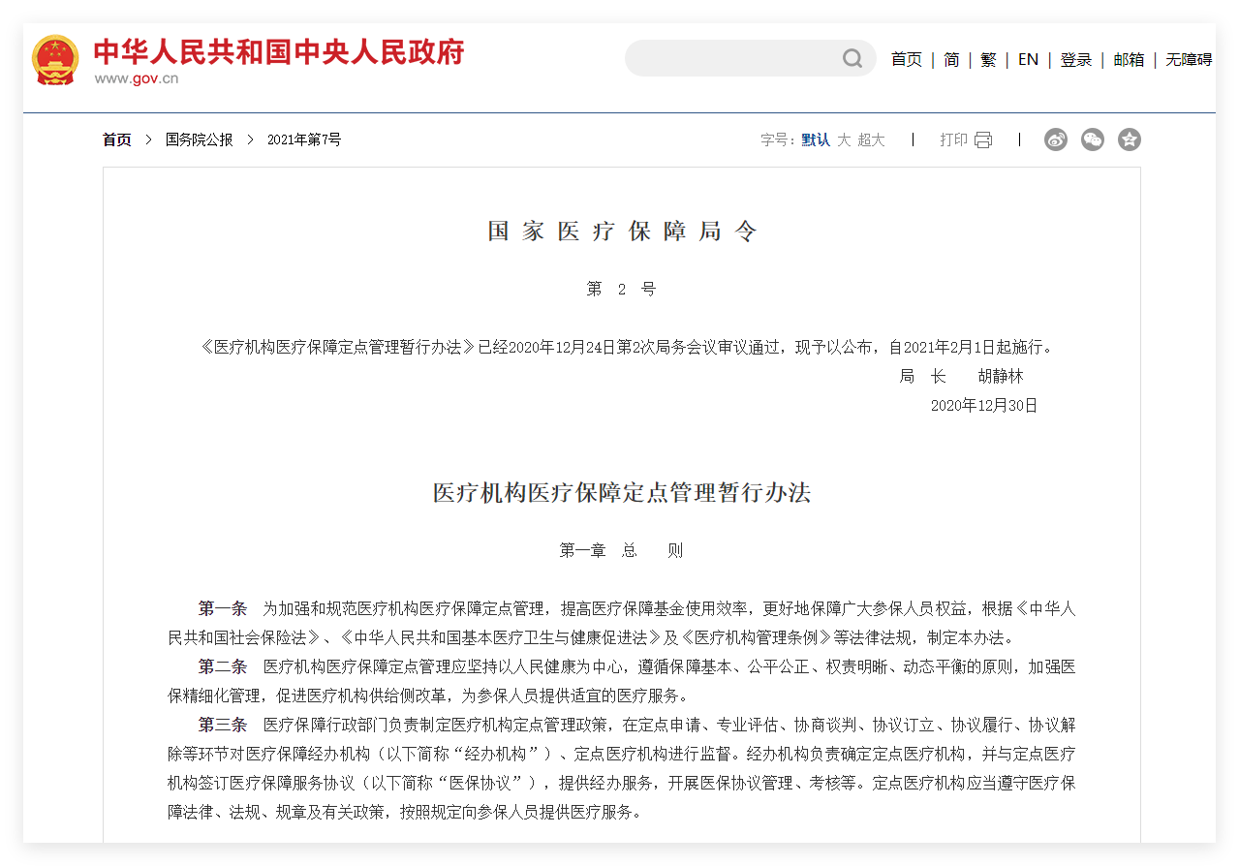Share the page to Weibo
The height and width of the screenshot is (866, 1239).
(1055, 139)
